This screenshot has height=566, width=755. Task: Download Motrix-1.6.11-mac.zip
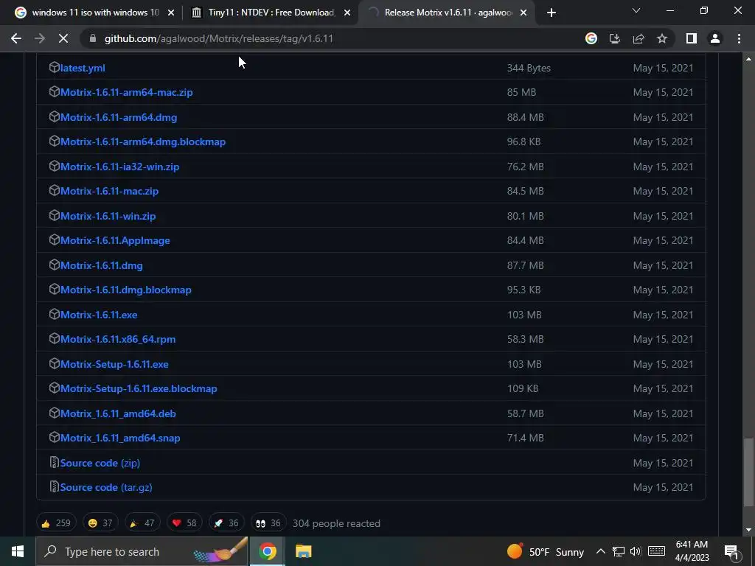click(x=109, y=191)
